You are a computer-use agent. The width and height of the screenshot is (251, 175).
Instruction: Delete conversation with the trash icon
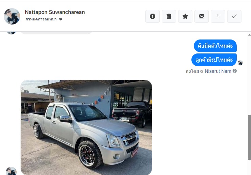pyautogui.click(x=169, y=16)
